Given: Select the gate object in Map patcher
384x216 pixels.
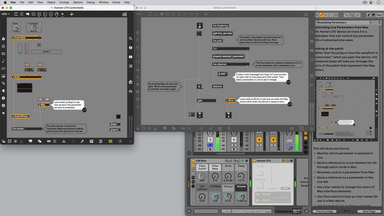Looking at the screenshot, I should 206,101.
